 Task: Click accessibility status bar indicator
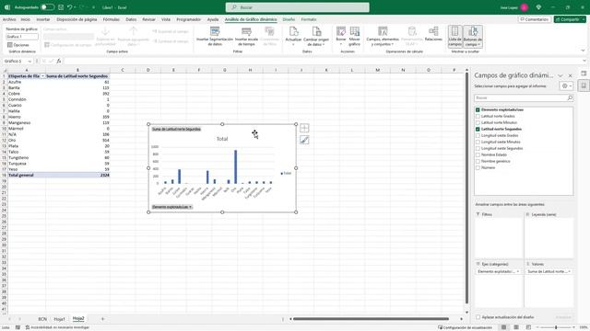(57, 327)
